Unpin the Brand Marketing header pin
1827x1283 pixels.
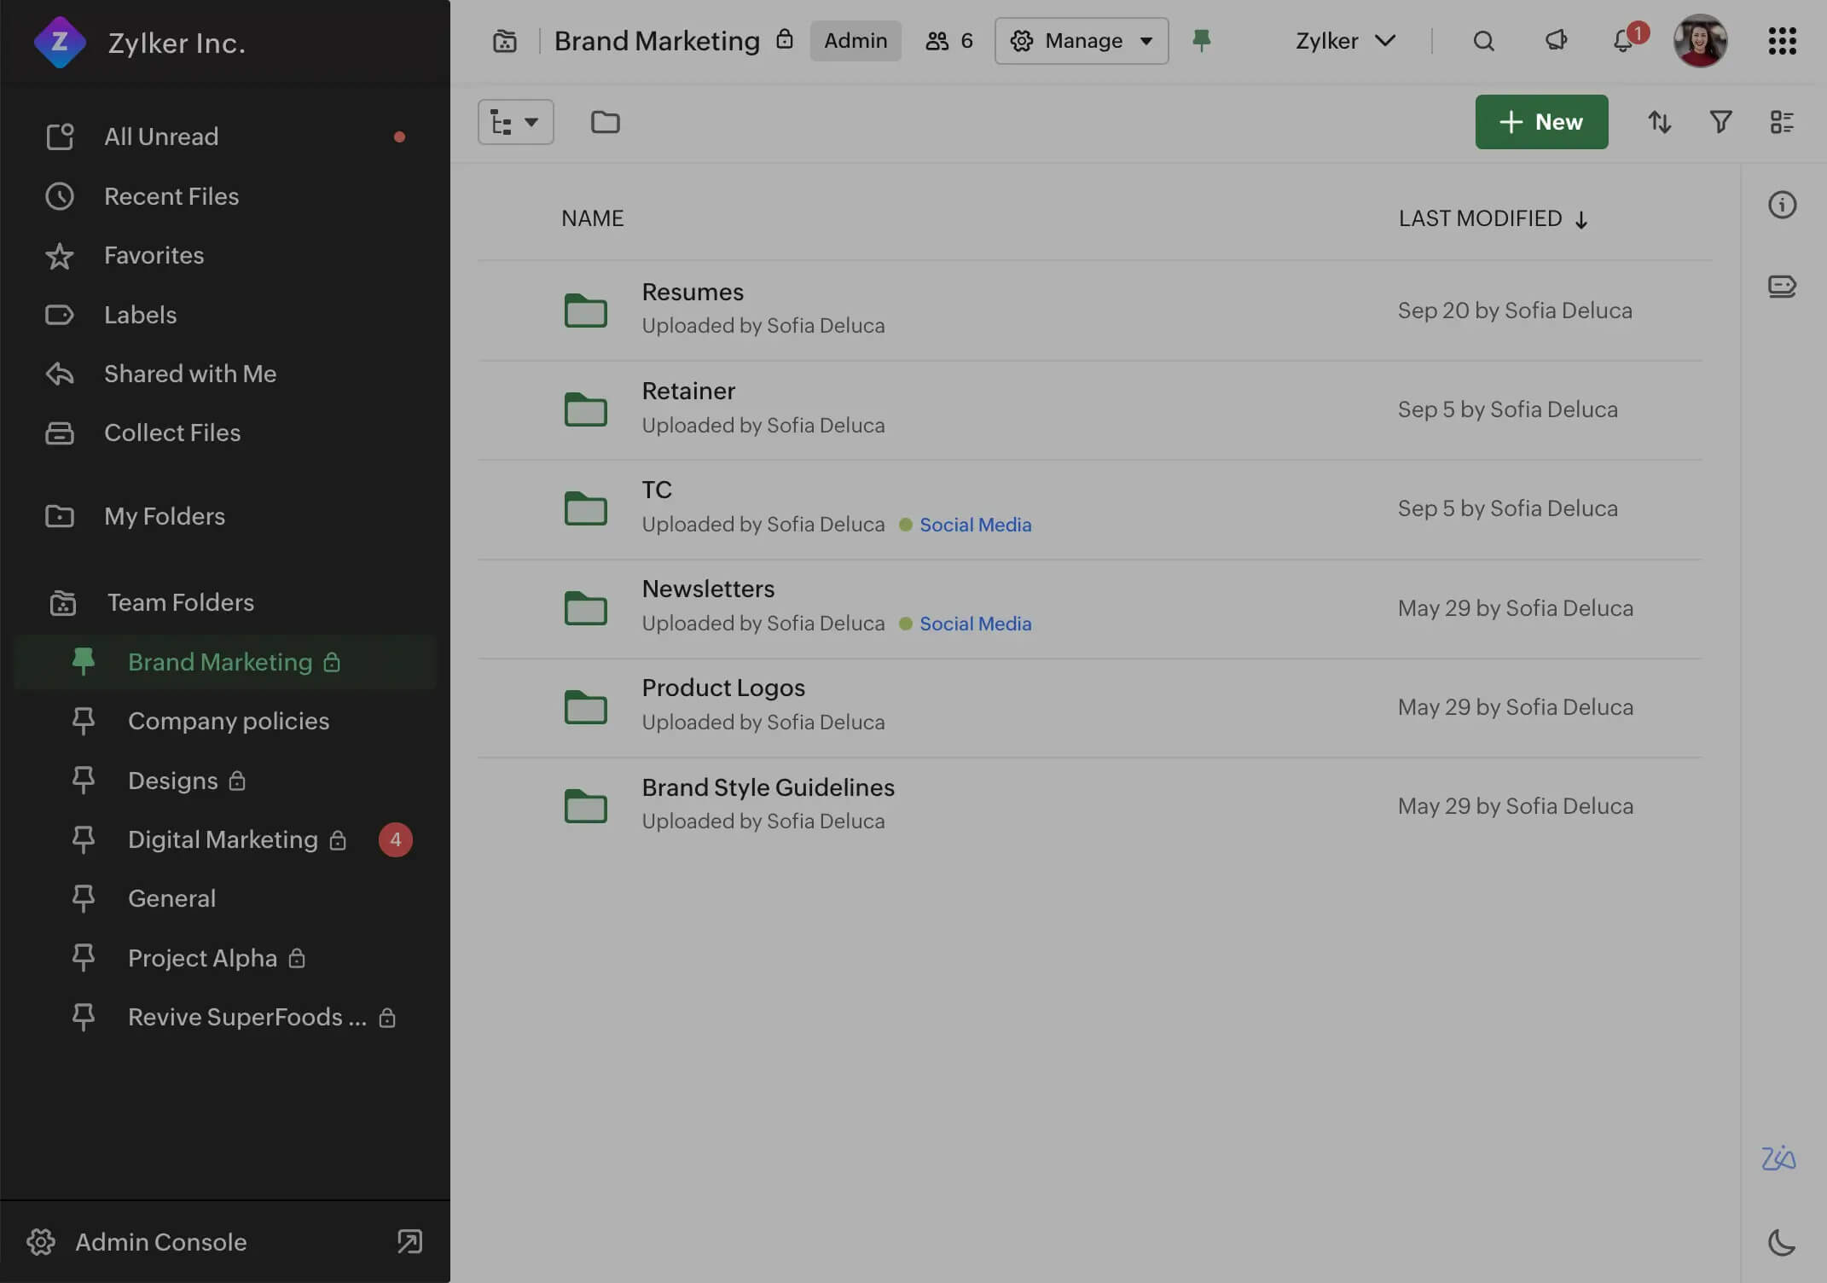coord(1201,40)
